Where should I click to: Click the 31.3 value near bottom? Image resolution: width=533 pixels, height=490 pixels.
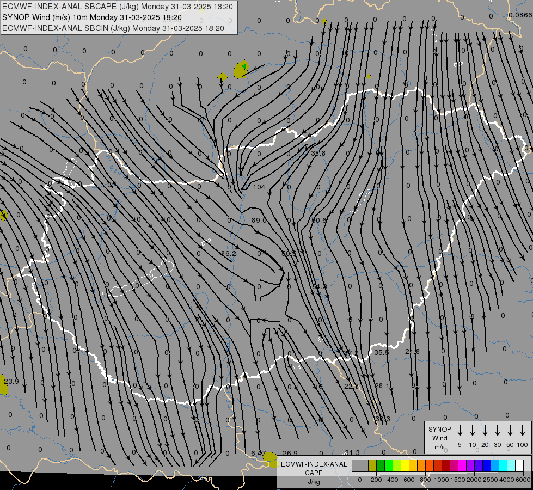352,453
